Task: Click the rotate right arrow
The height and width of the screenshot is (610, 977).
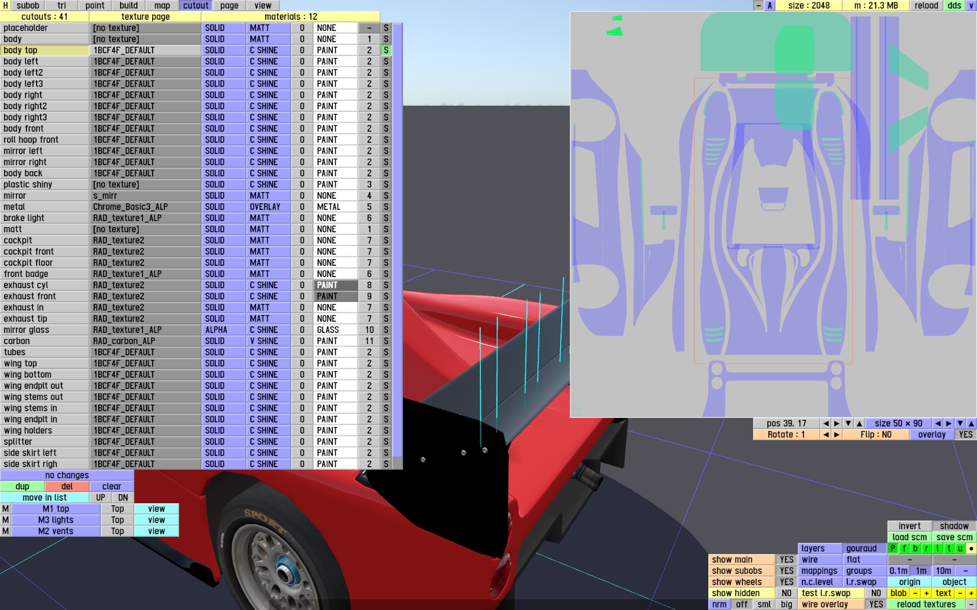Action: click(837, 435)
